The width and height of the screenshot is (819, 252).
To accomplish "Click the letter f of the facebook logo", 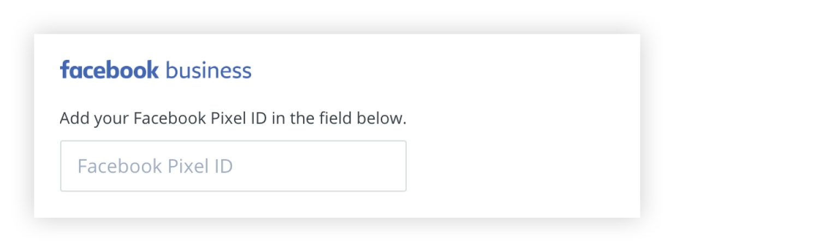I will tap(64, 70).
